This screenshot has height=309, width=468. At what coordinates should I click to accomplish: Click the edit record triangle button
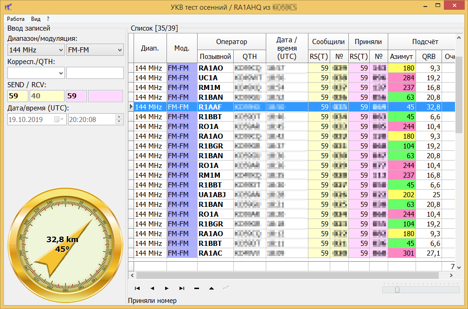pos(212,288)
